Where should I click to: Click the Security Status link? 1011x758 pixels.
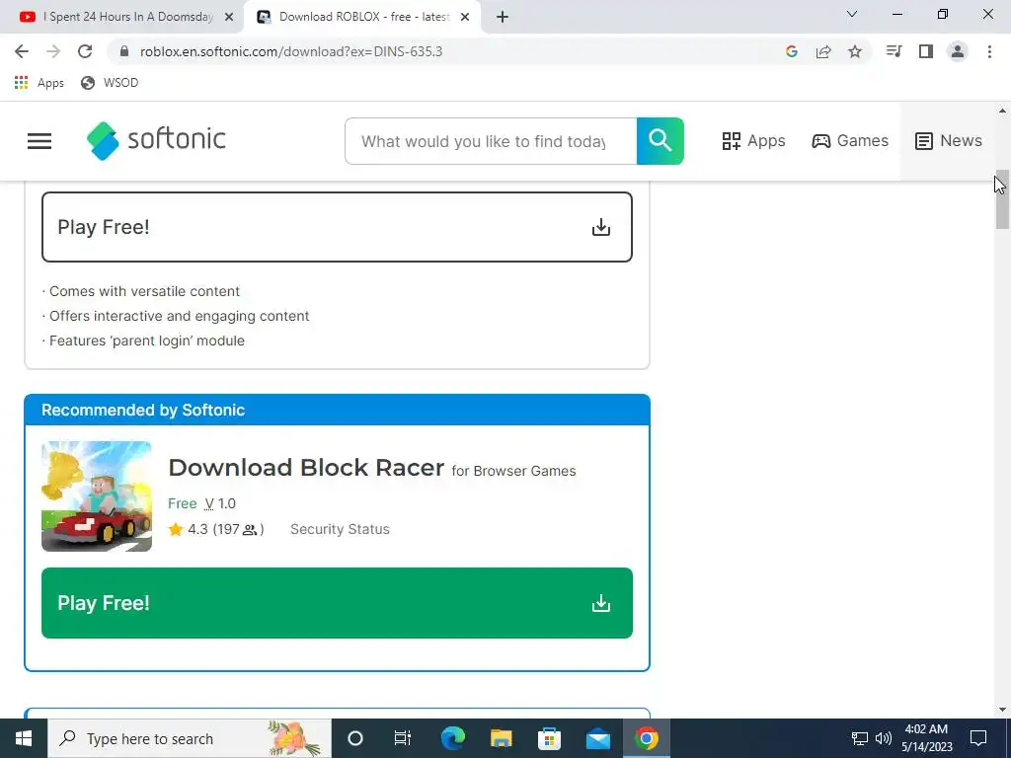click(340, 529)
